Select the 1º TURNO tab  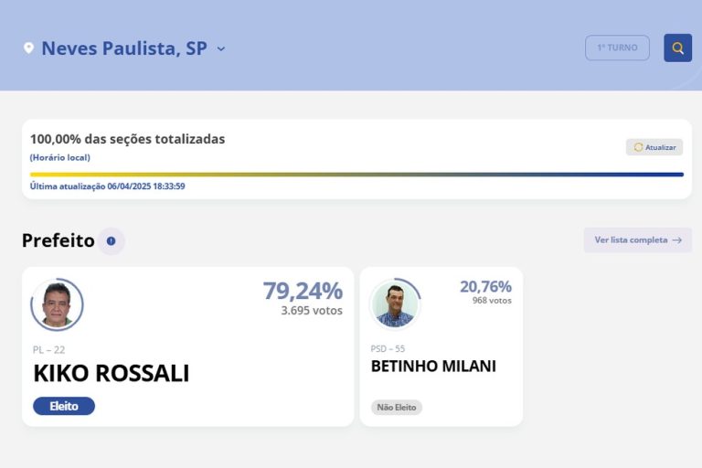pos(617,48)
